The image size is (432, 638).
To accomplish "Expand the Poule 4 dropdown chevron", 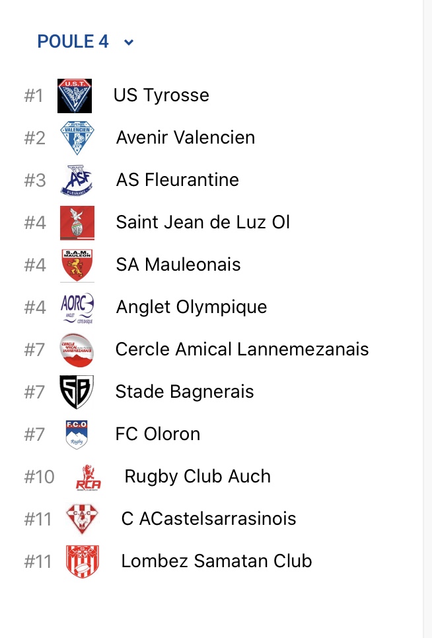I will pyautogui.click(x=129, y=42).
